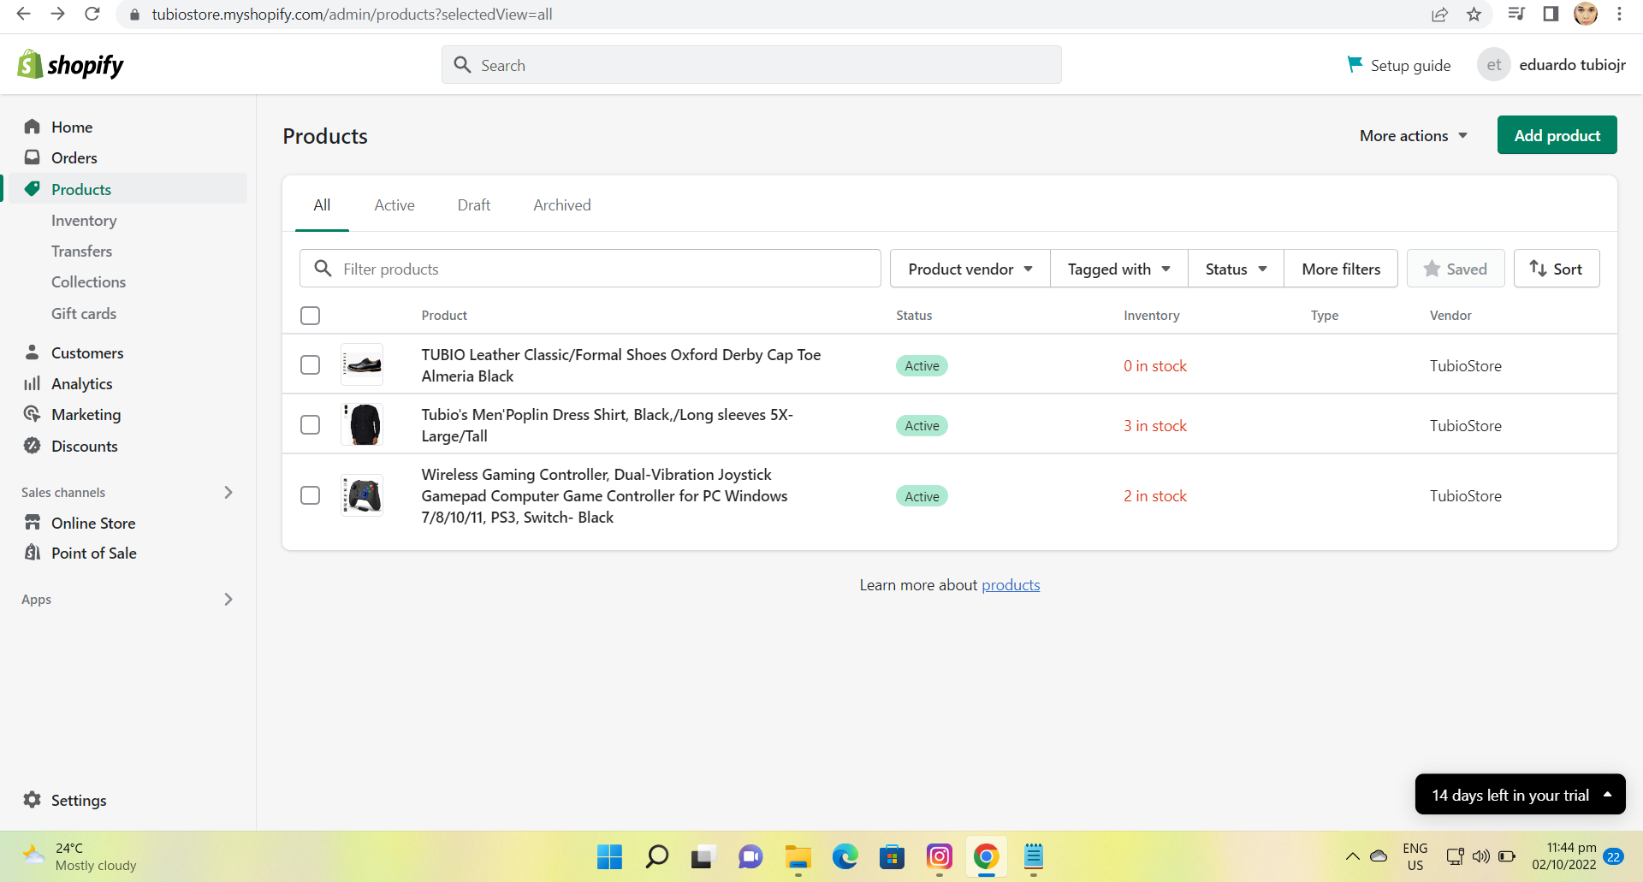This screenshot has width=1643, height=882.
Task: Expand the trial days left banner
Action: coord(1521,795)
